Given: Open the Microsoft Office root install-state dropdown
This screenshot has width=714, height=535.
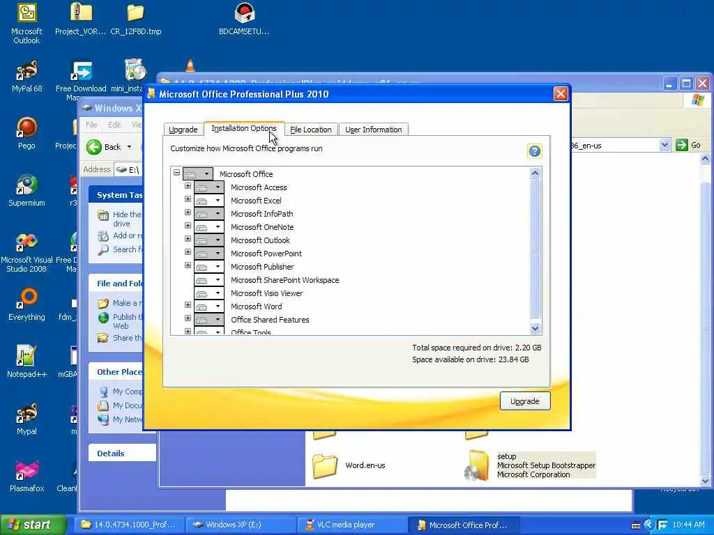Looking at the screenshot, I should [197, 174].
